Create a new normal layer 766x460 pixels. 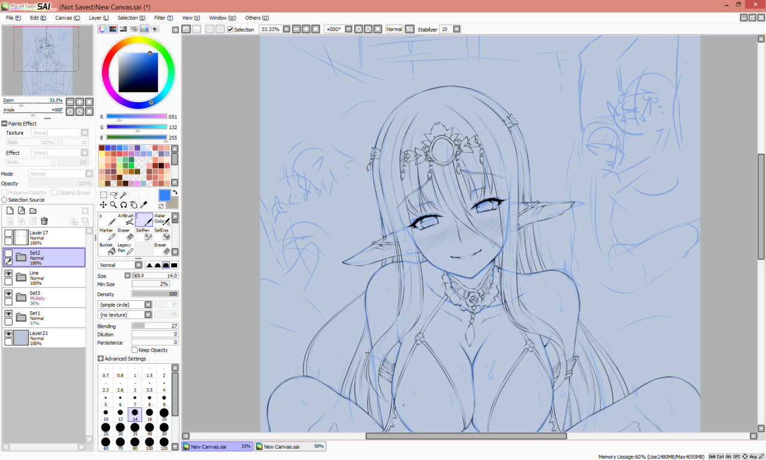(x=10, y=211)
